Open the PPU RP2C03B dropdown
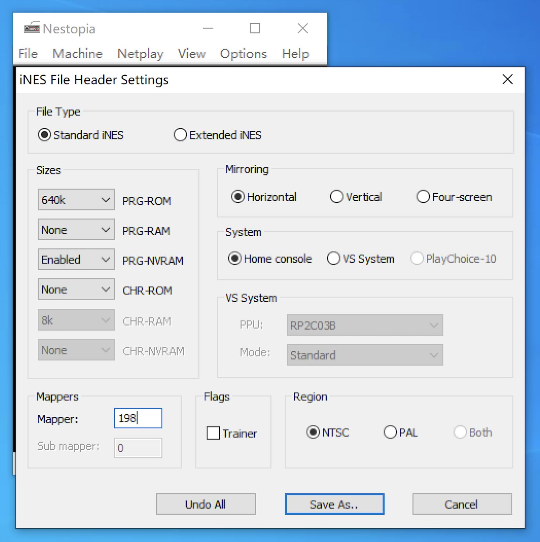 coord(365,325)
